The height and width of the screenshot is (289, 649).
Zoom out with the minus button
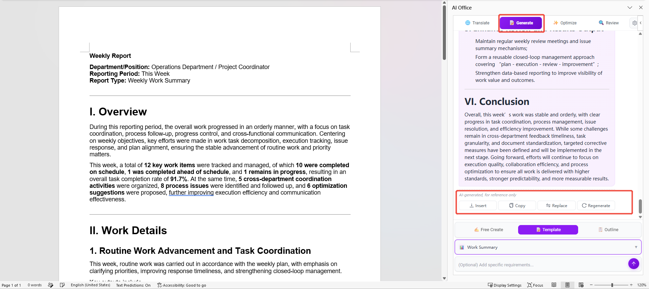pyautogui.click(x=591, y=285)
